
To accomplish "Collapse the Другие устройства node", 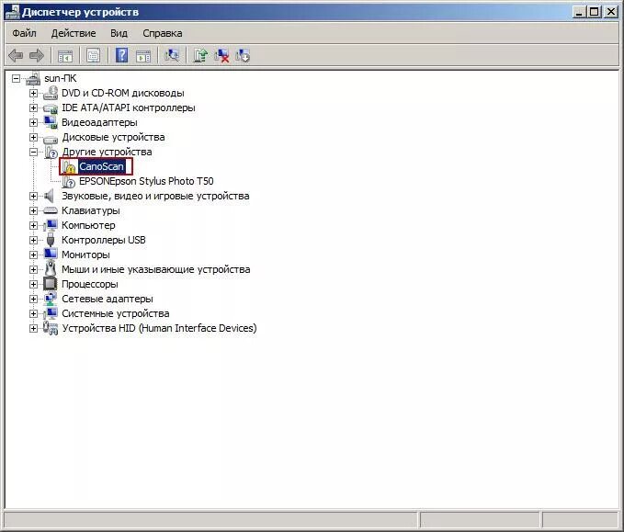I will (33, 152).
